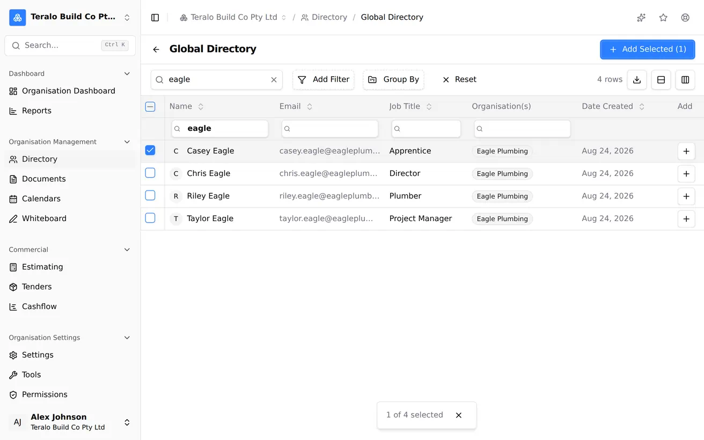
Task: Open the column visibility icon
Action: (x=685, y=79)
